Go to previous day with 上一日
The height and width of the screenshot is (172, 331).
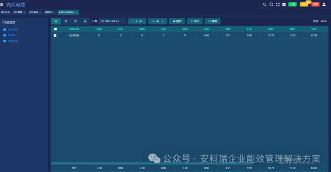137,21
